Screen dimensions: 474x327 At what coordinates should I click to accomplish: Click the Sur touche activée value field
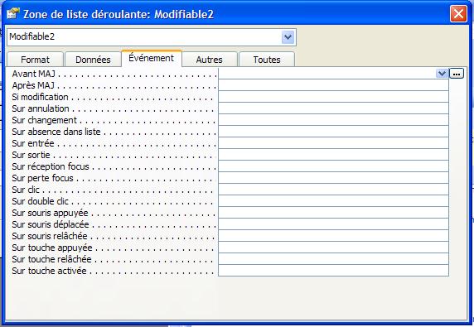(333, 271)
